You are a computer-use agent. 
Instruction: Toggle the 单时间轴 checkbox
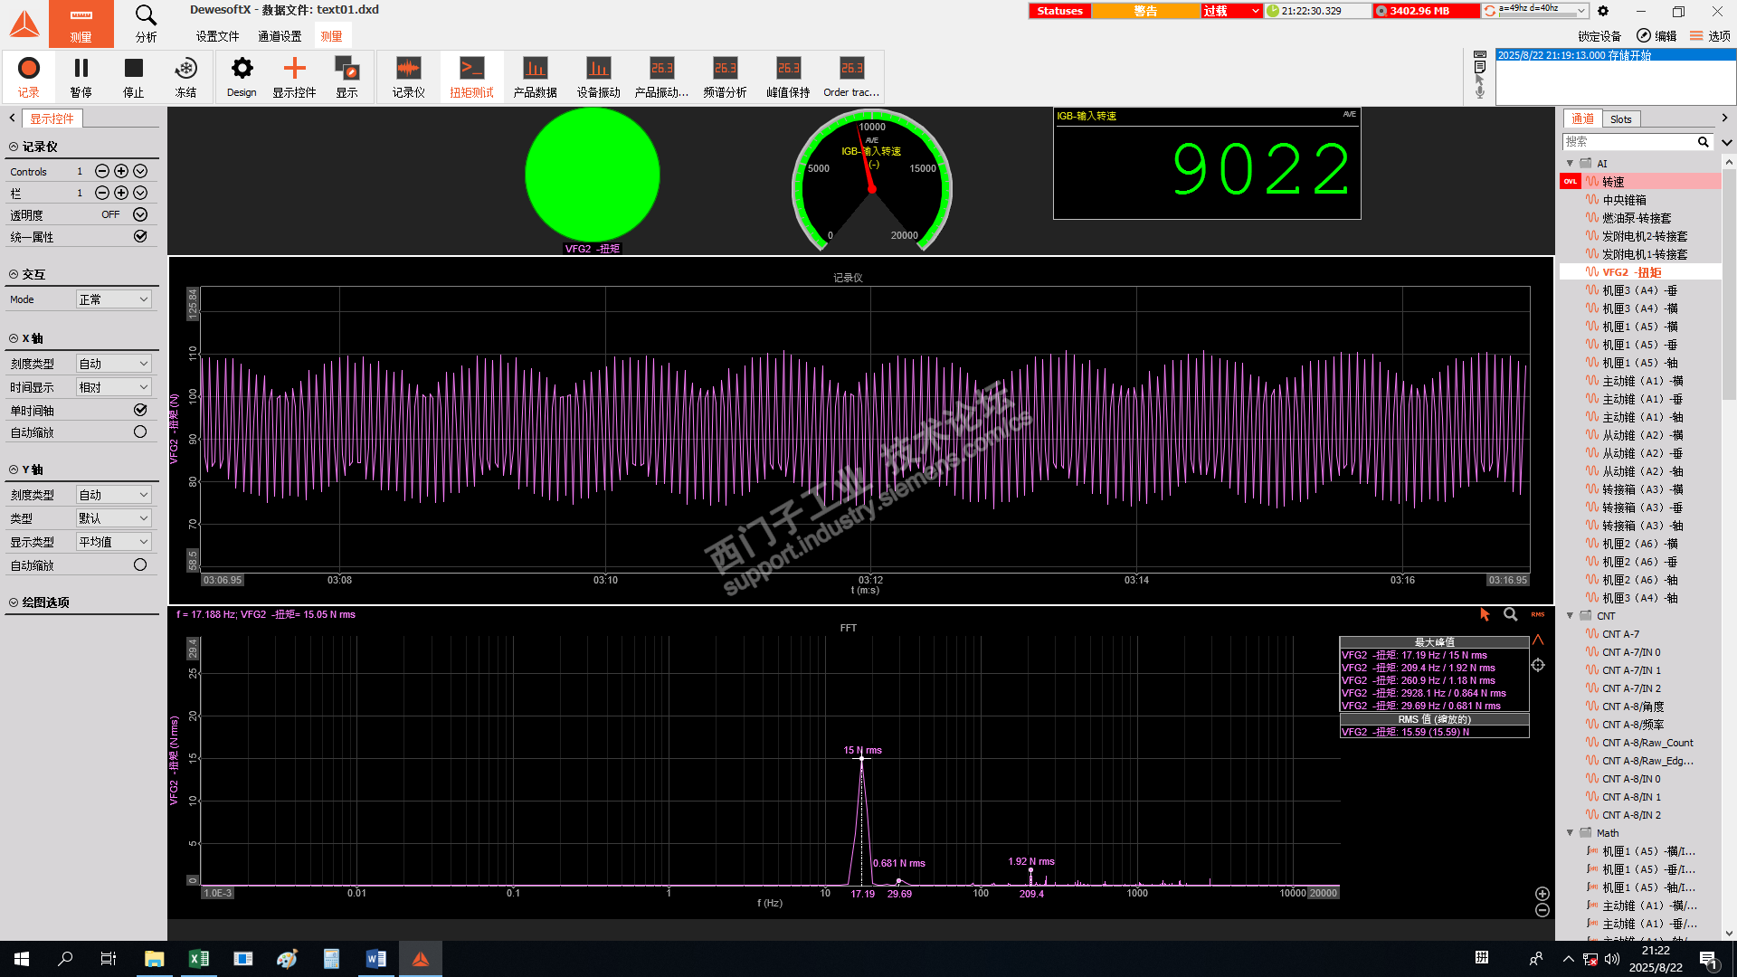coord(140,410)
